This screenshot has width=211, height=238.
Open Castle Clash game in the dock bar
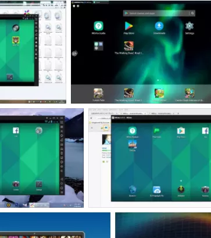click(189, 93)
